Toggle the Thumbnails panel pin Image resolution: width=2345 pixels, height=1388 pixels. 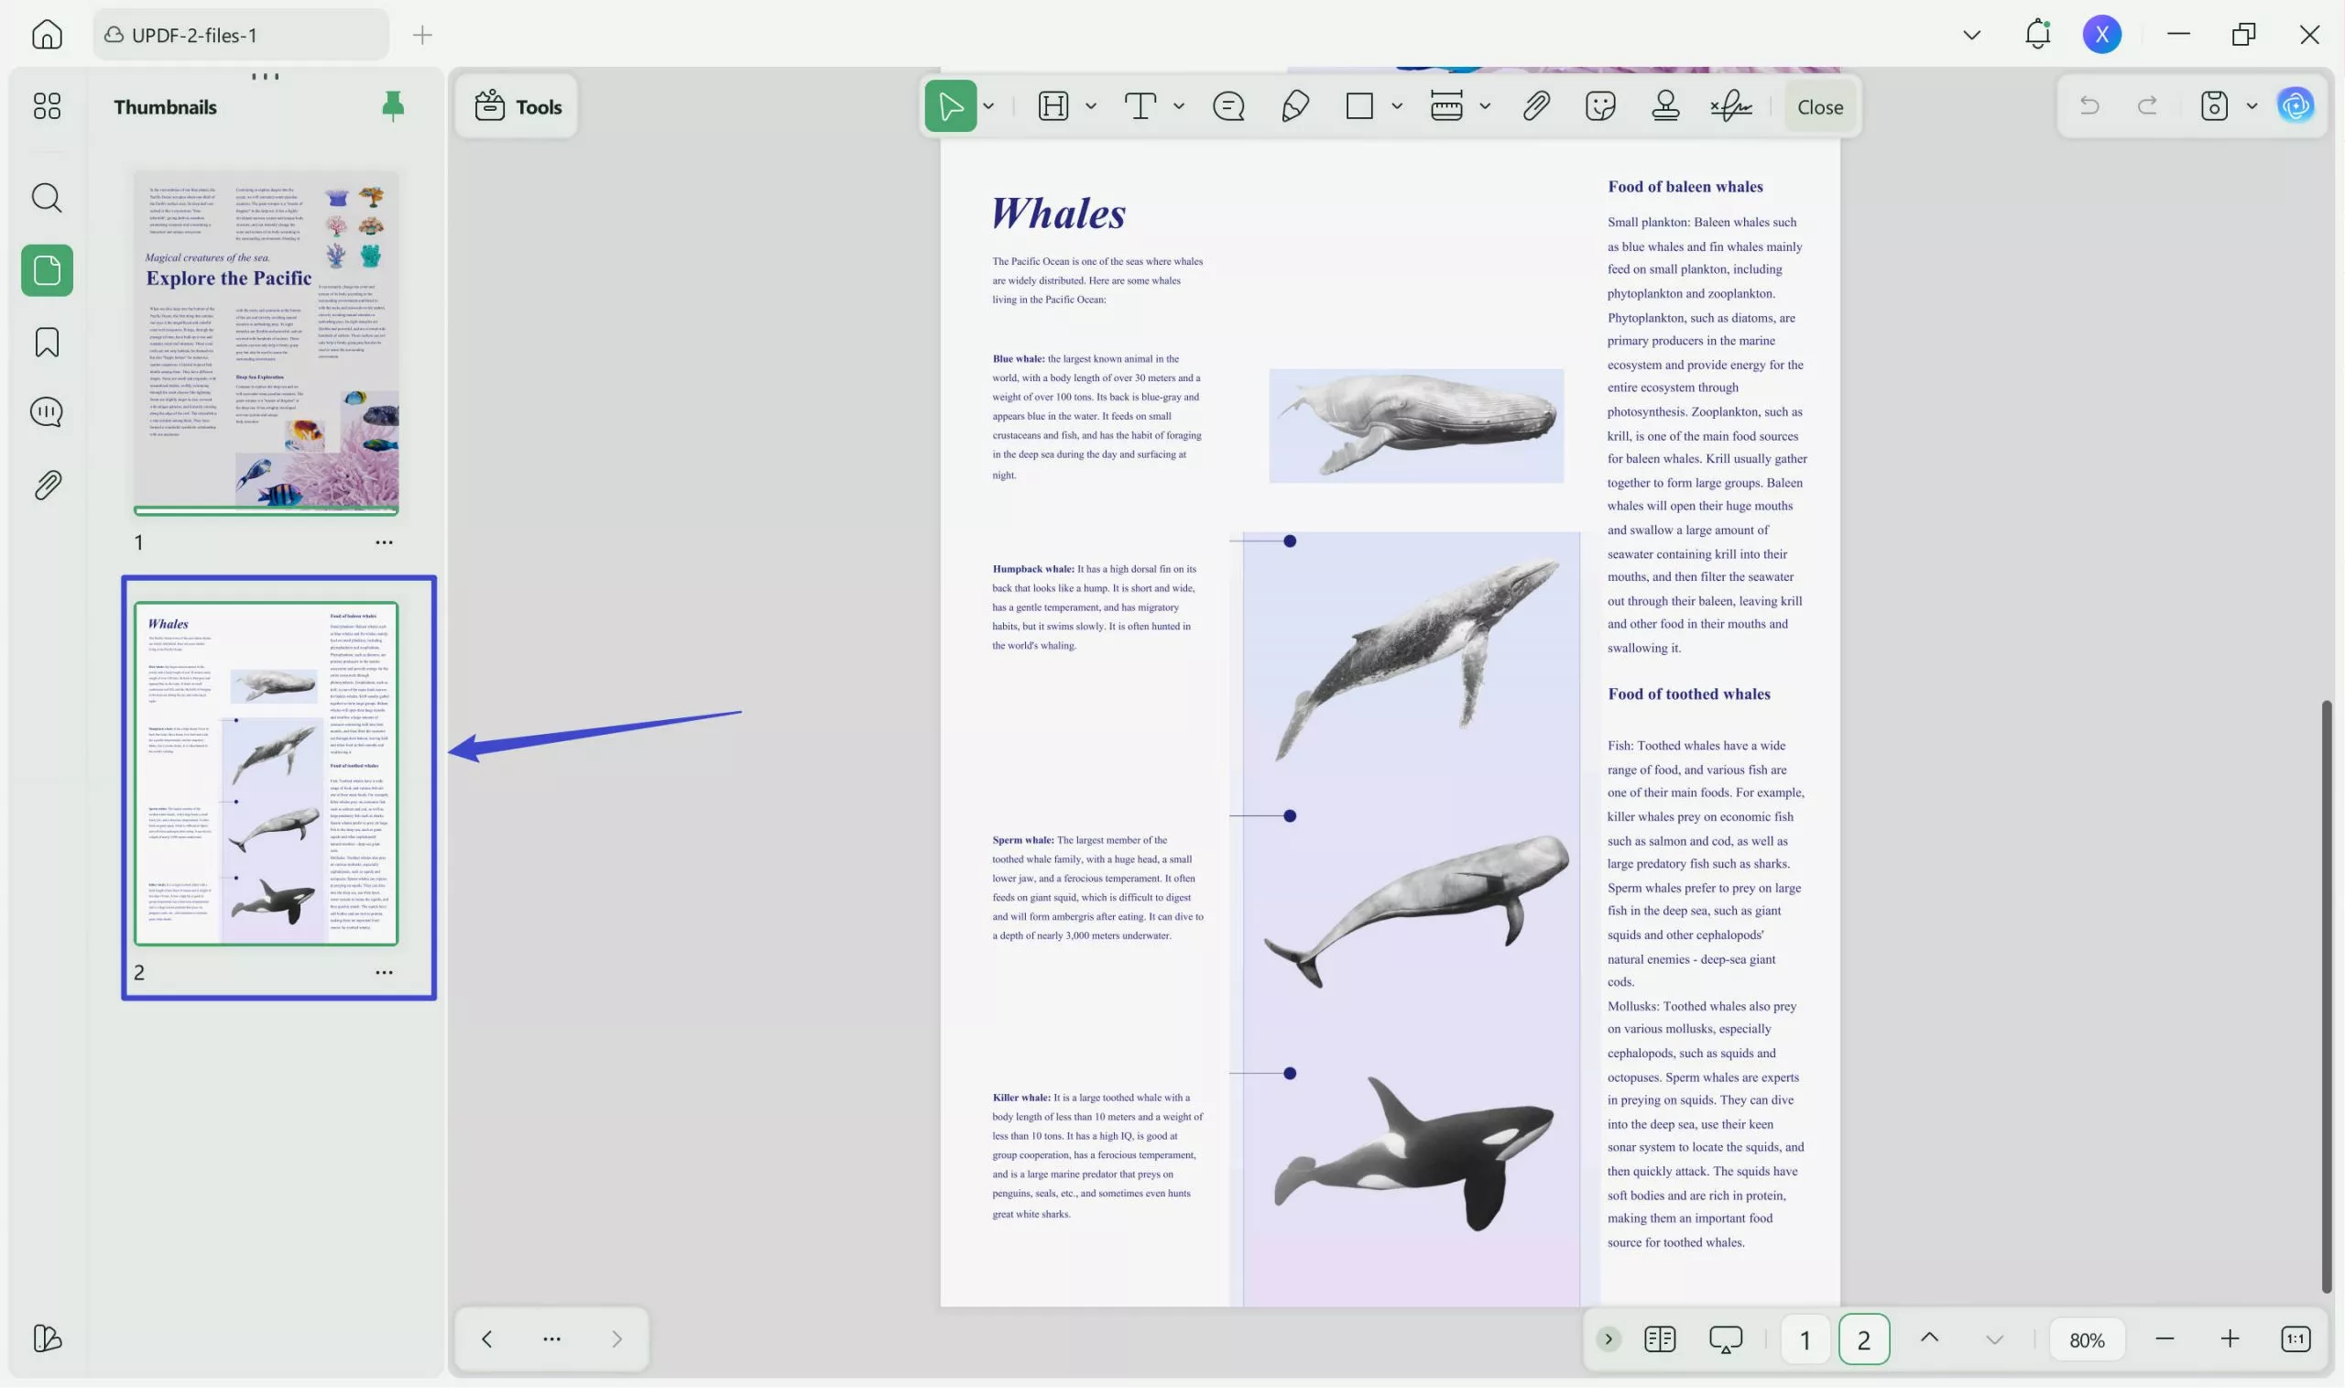click(x=393, y=106)
